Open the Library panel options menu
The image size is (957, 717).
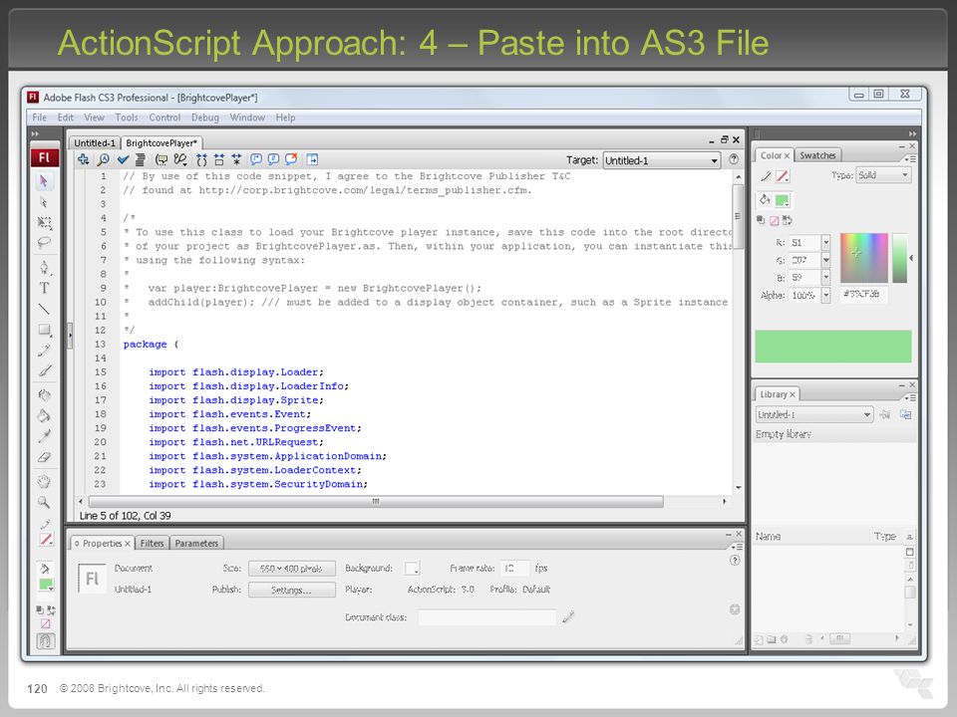(x=909, y=397)
